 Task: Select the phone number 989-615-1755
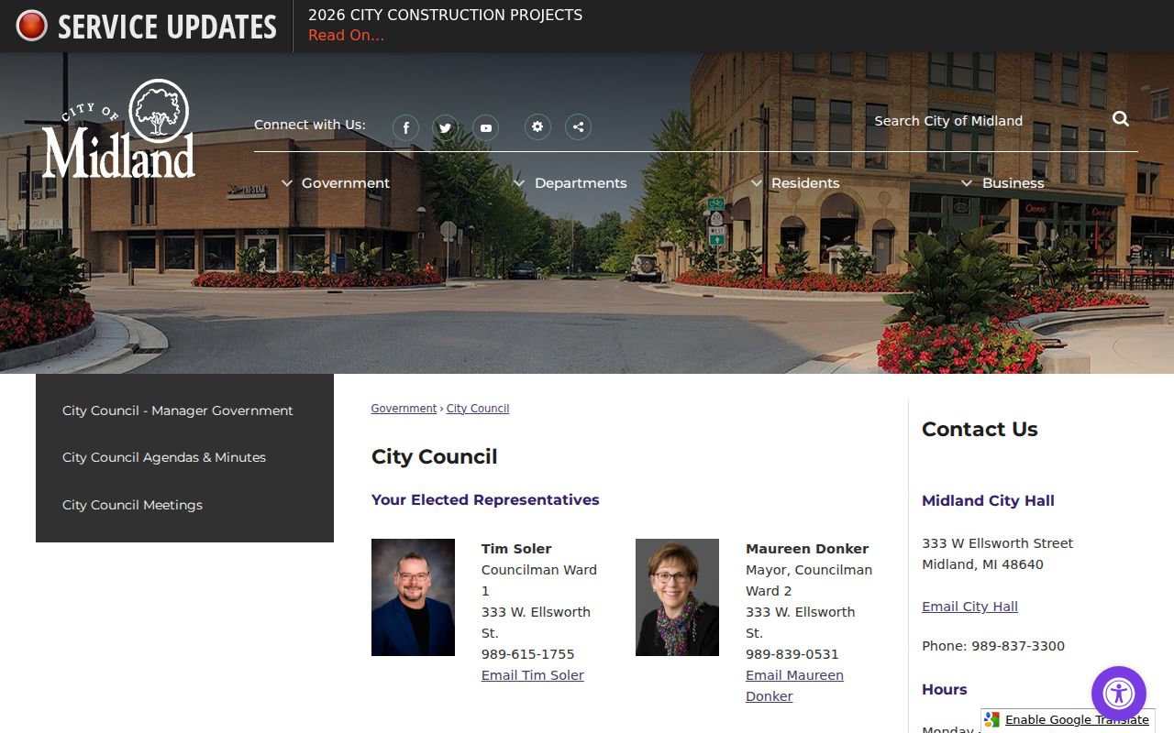coord(528,654)
